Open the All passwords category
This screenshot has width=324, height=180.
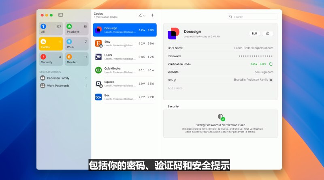click(51, 28)
